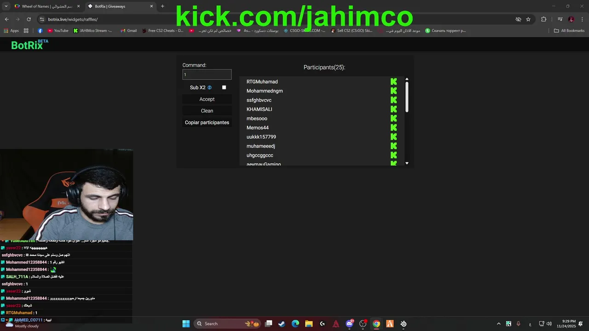589x331 pixels.
Task: Click the KHAMISALI participant name
Action: click(x=259, y=109)
